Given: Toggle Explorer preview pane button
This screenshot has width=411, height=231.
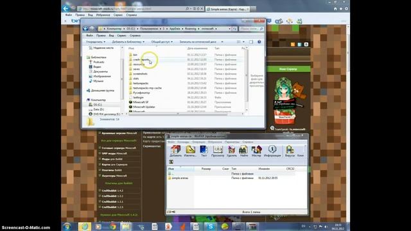Looking at the screenshot, I should [x=251, y=42].
